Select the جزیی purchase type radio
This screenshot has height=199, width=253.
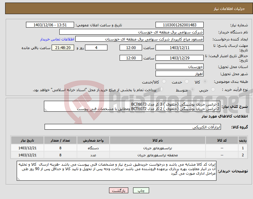pos(213,89)
